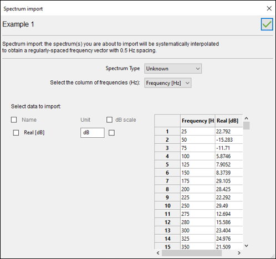The image size is (276, 259).
Task: Click the Unit input field containing dB
Action: pos(93,133)
